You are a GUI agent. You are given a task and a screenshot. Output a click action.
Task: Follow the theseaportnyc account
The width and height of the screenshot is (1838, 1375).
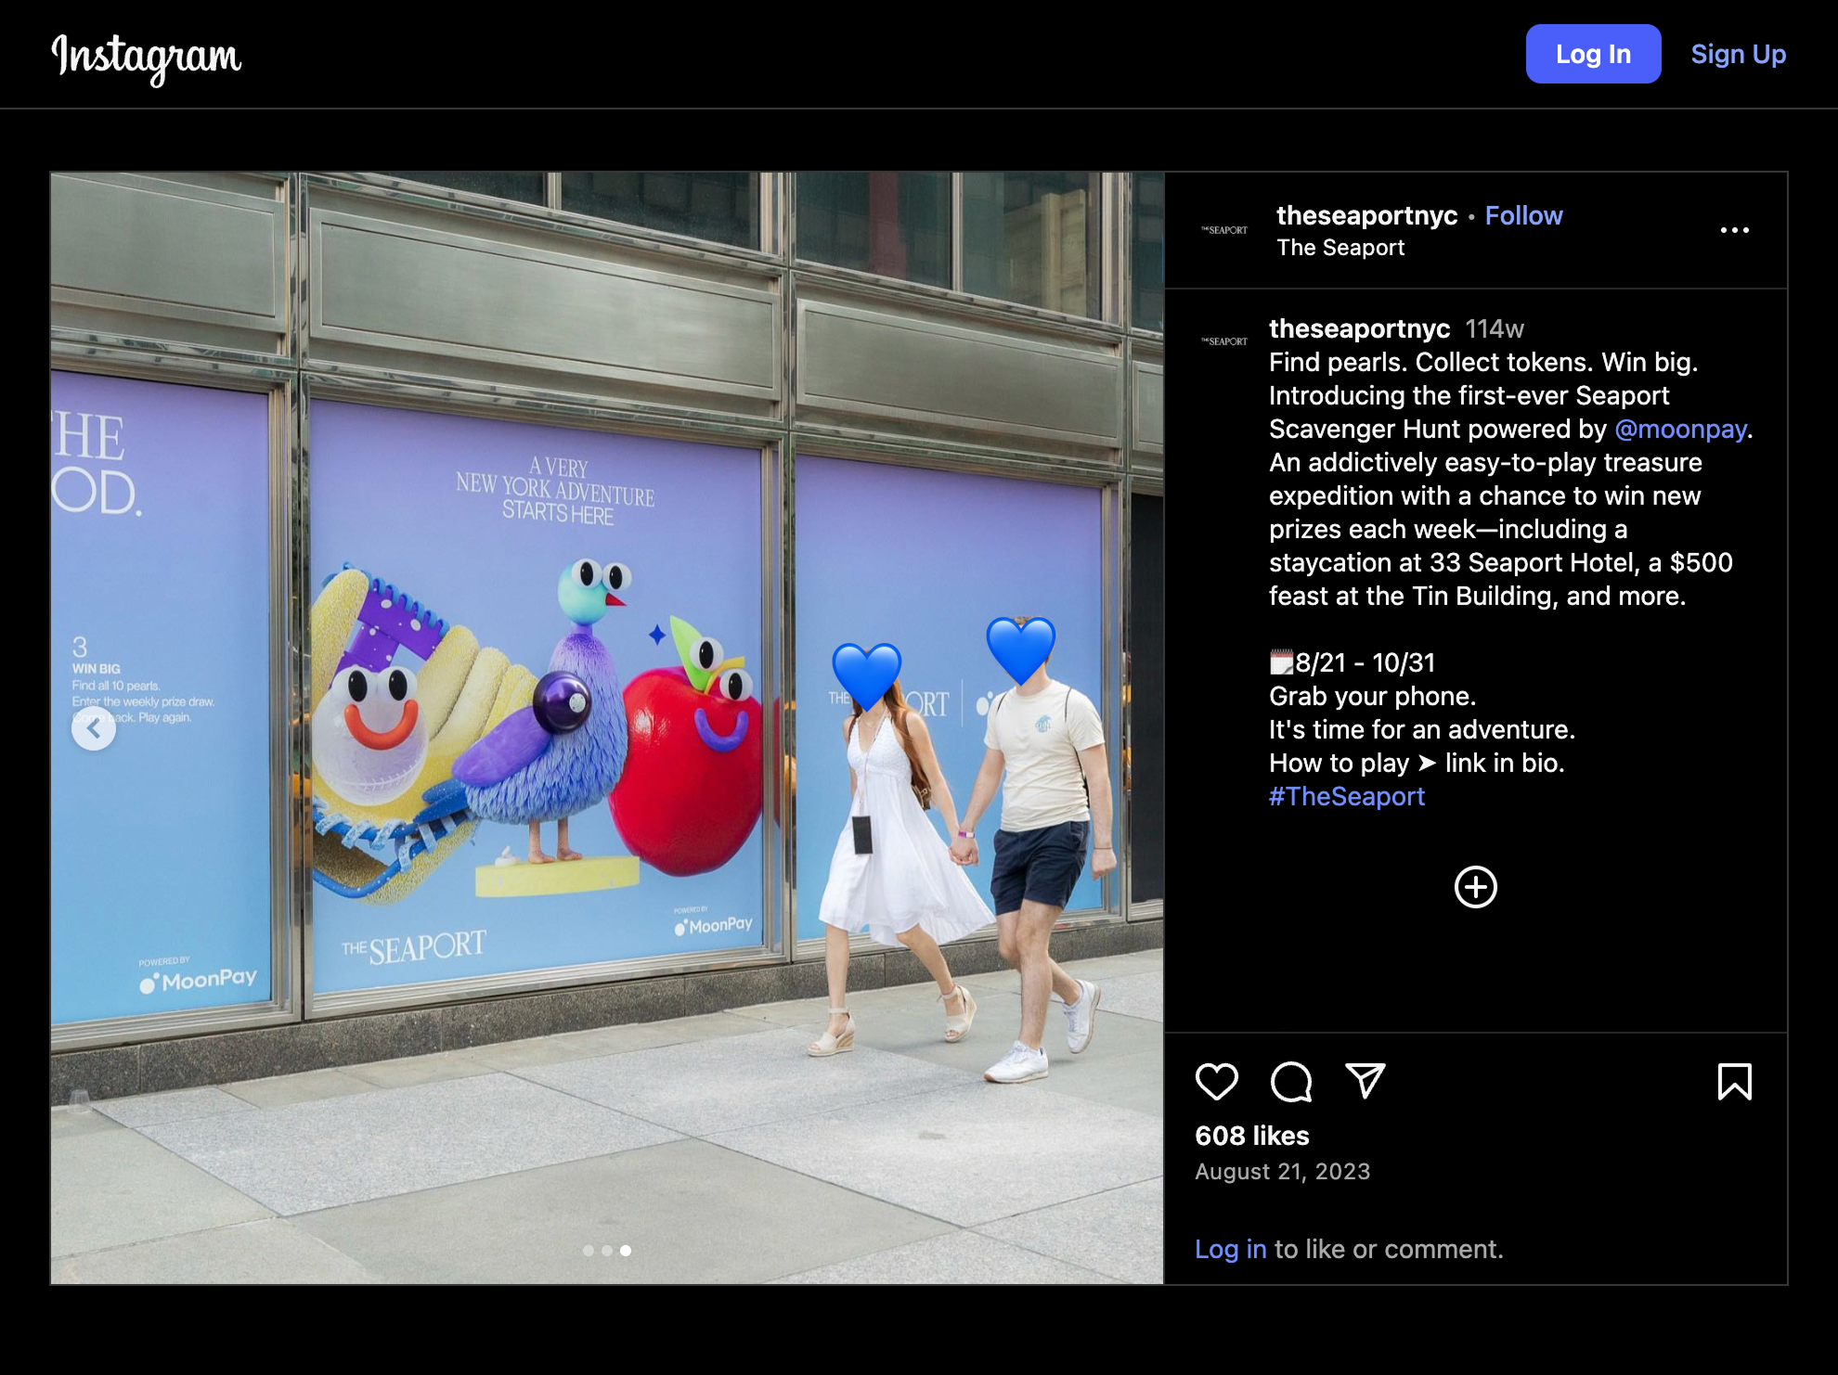point(1523,215)
